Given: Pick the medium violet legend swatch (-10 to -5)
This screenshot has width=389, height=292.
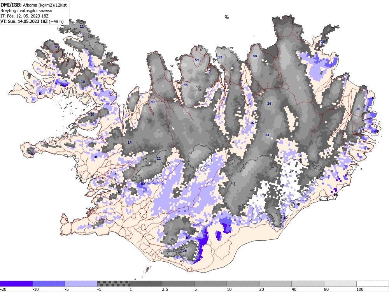Looking at the screenshot, I should 49,283.
